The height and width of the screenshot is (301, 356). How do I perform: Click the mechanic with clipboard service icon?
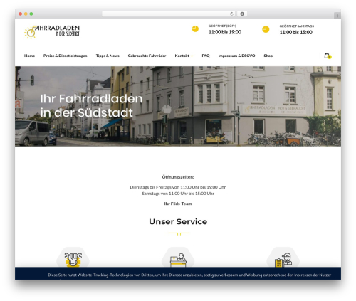(283, 260)
